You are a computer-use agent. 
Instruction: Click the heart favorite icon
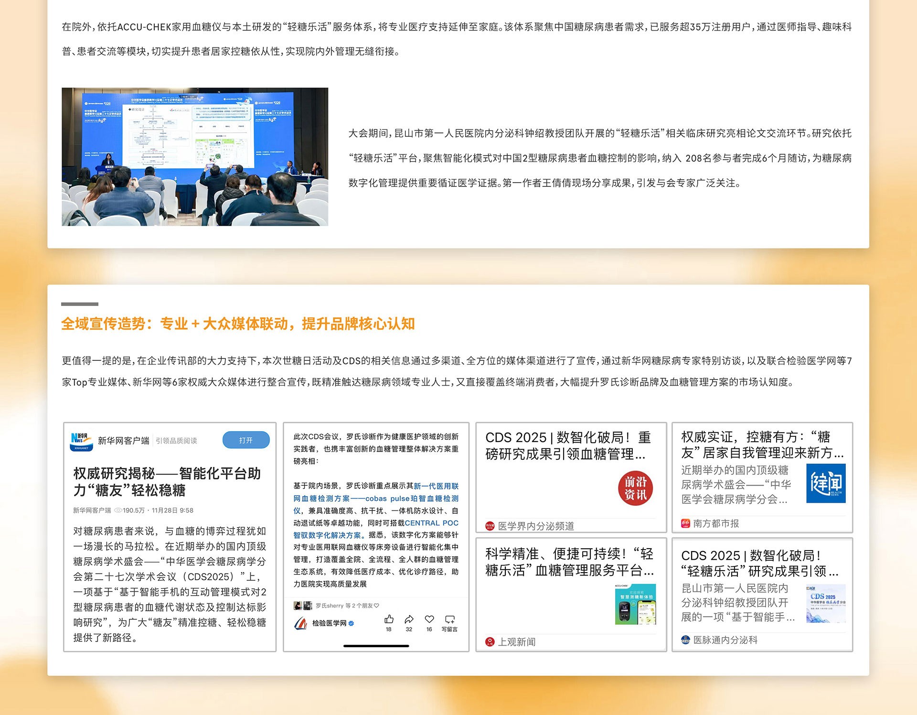pos(429,619)
